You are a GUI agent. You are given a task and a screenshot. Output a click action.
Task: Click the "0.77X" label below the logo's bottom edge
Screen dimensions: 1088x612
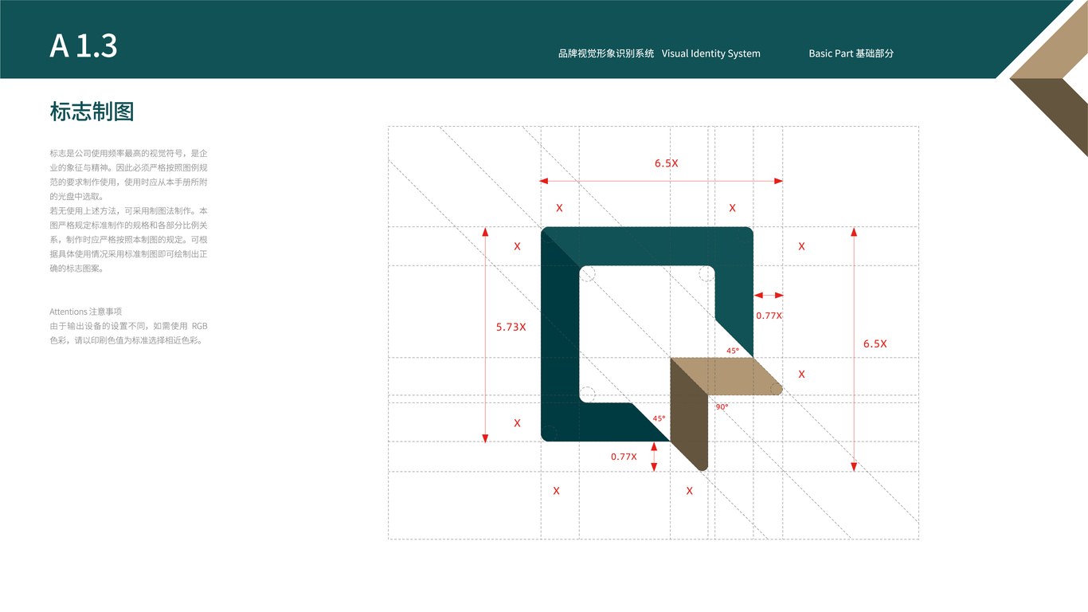click(x=624, y=457)
